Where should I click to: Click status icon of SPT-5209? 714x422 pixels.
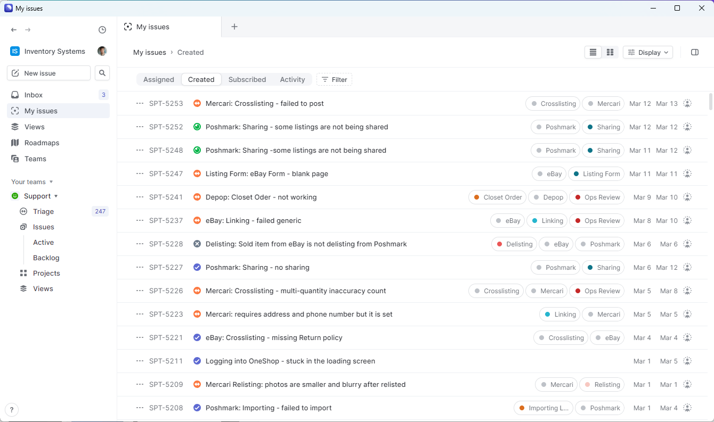pos(197,385)
